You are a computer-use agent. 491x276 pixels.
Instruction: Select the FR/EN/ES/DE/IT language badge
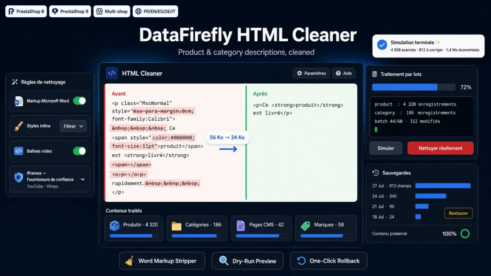click(x=155, y=11)
